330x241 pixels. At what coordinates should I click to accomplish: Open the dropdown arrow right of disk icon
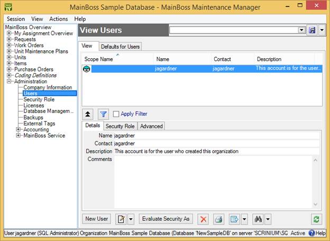point(322,30)
